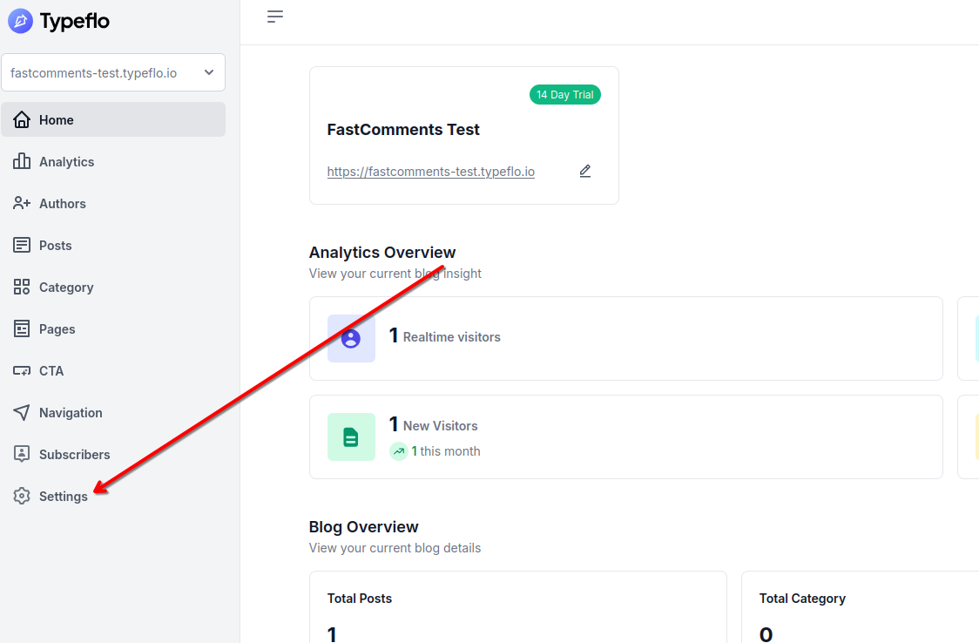Click the Analytics Overview heading
Viewport: 979px width, 643px height.
(x=382, y=252)
